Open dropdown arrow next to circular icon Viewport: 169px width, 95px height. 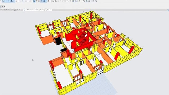51,1
